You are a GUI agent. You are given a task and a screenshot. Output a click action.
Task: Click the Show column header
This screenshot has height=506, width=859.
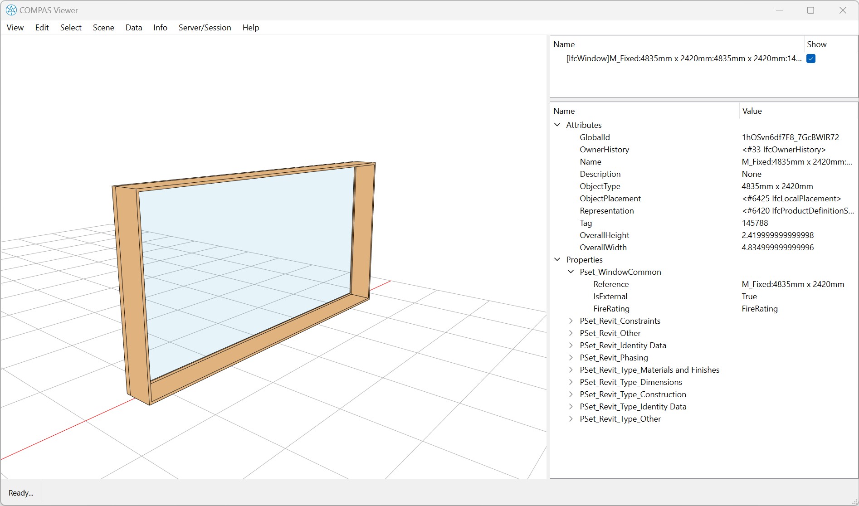[x=816, y=44]
